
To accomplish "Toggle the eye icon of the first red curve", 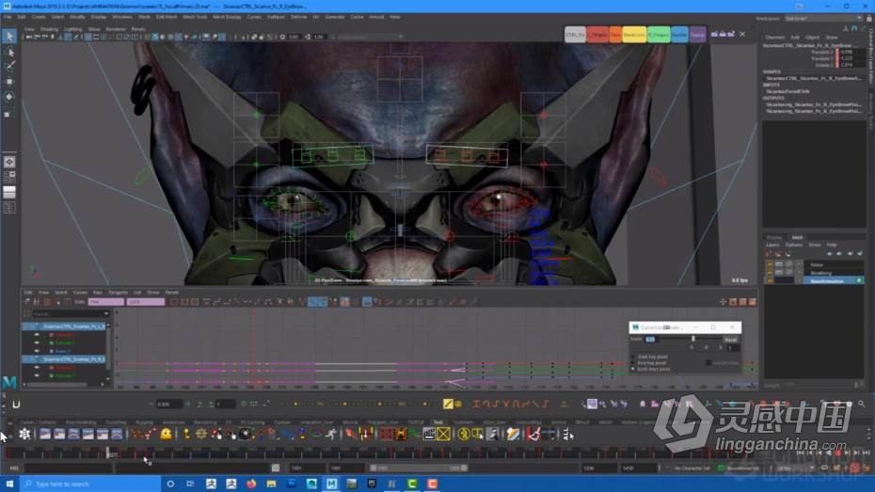I will [x=37, y=335].
